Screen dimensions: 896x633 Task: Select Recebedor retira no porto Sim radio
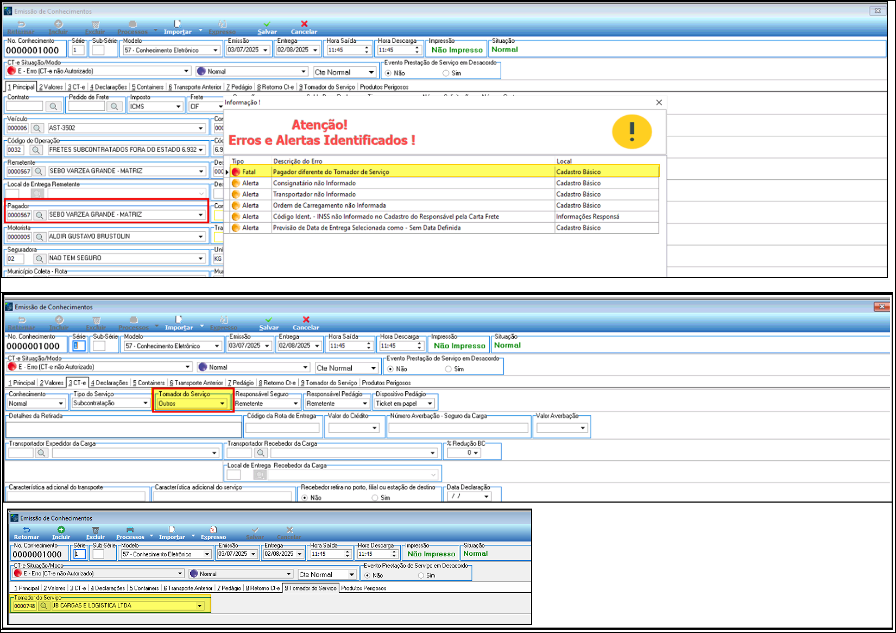[x=375, y=498]
